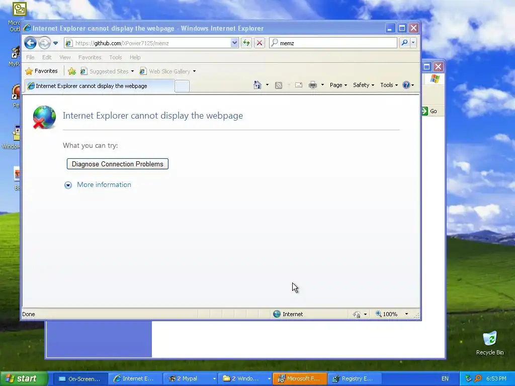Switch to On-Screen Keyboard taskbar button
Viewport: 515px width, 386px height.
tap(80, 378)
